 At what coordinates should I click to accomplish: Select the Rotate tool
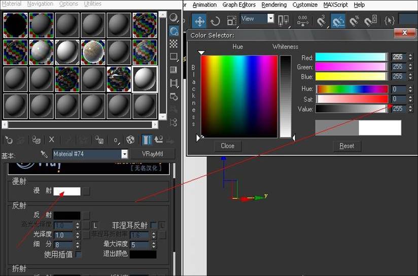(x=215, y=20)
